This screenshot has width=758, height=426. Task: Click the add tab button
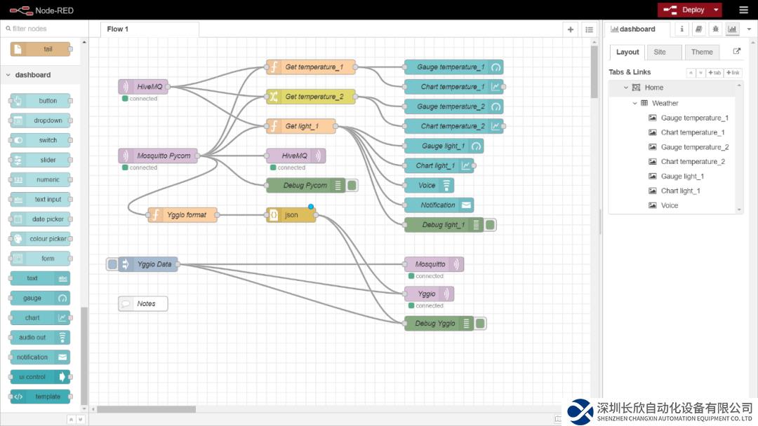[714, 73]
